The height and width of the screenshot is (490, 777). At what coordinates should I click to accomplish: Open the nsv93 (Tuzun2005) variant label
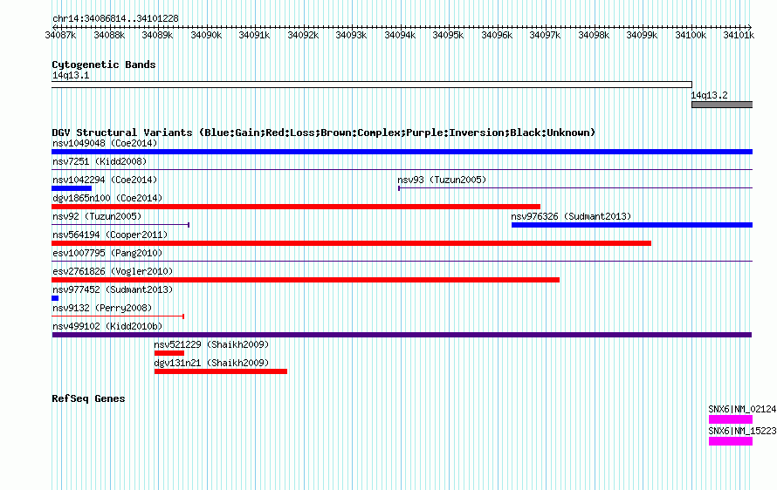pyautogui.click(x=442, y=180)
